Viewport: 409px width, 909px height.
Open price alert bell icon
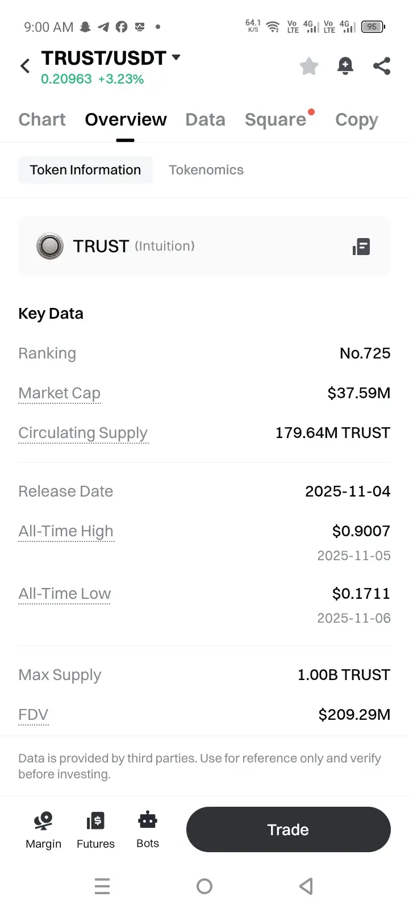pos(345,66)
